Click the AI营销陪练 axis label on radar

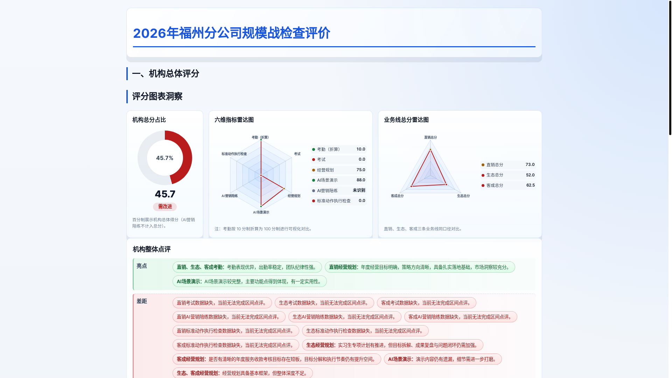pos(230,196)
